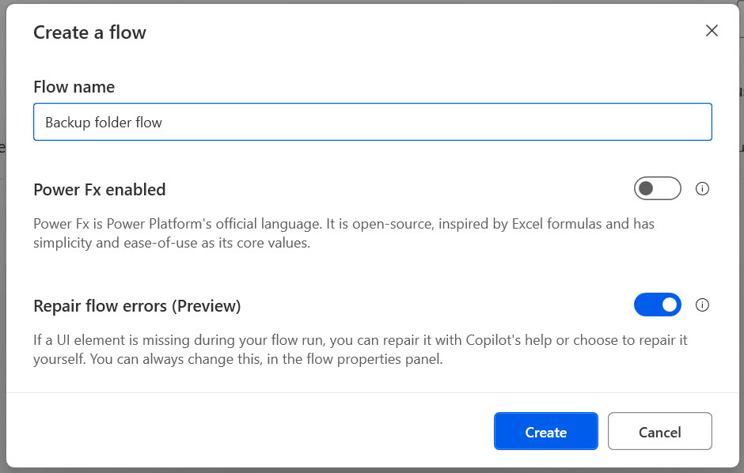The height and width of the screenshot is (473, 744).
Task: Click the X to dismiss the dialog
Action: coord(712,31)
